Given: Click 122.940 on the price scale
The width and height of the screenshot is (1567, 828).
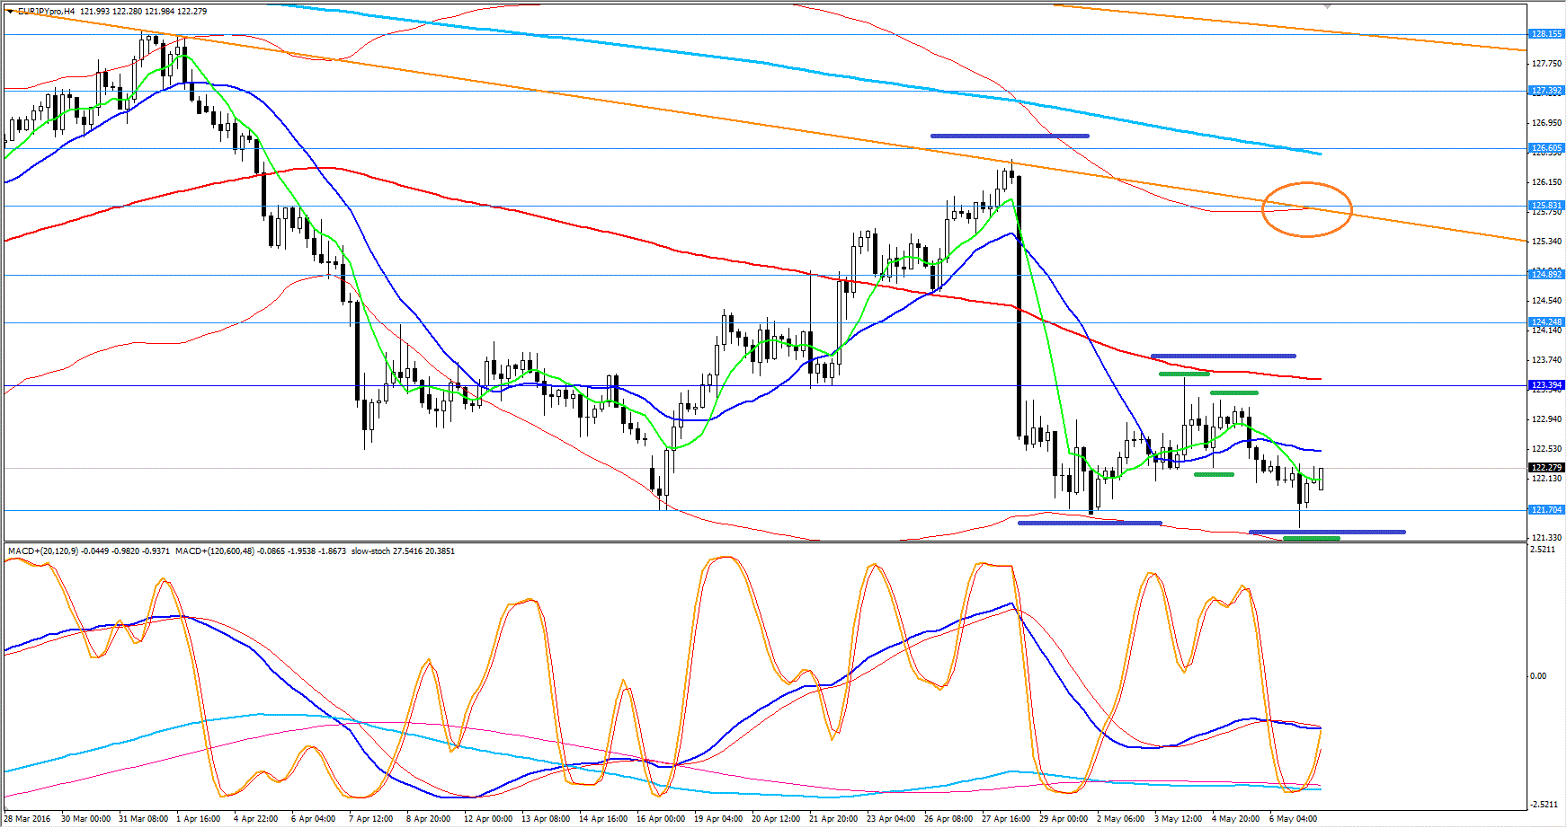Looking at the screenshot, I should (x=1546, y=419).
